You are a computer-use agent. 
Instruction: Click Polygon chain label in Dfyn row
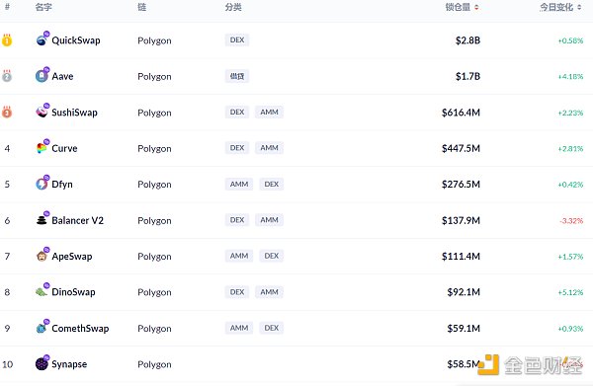click(x=154, y=185)
